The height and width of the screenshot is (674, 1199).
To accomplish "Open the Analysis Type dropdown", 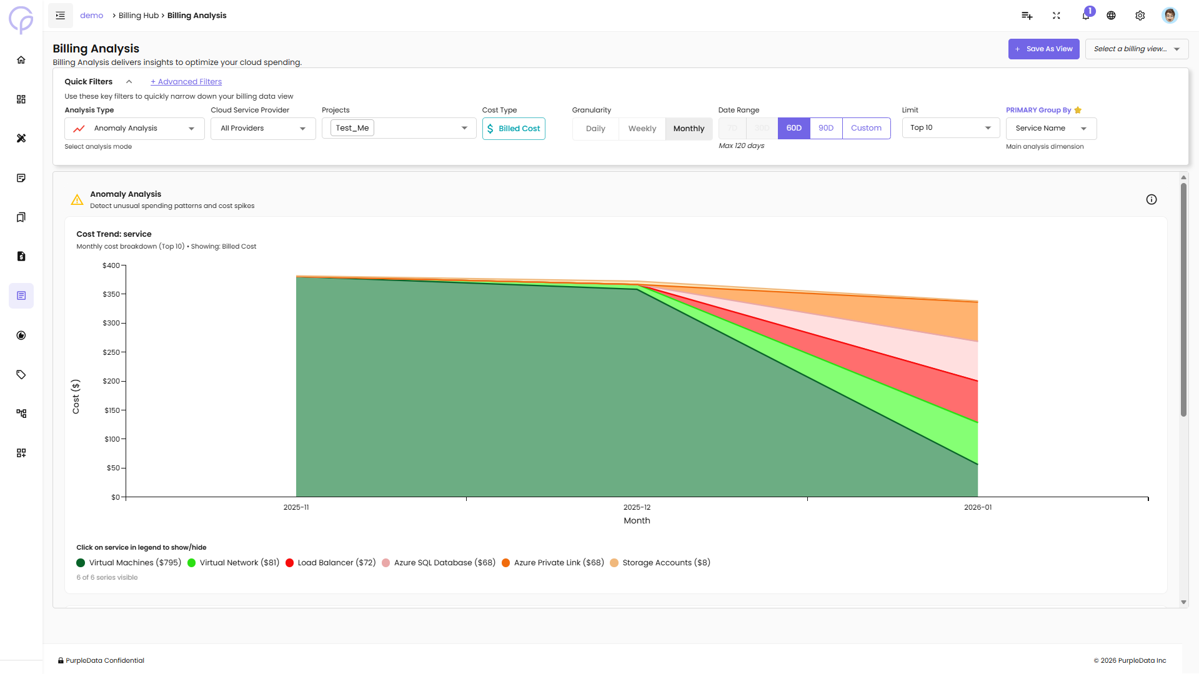I will [134, 129].
